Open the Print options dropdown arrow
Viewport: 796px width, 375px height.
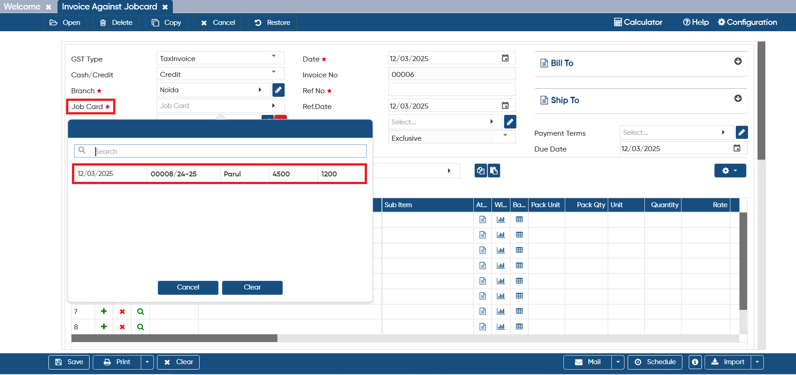click(147, 362)
